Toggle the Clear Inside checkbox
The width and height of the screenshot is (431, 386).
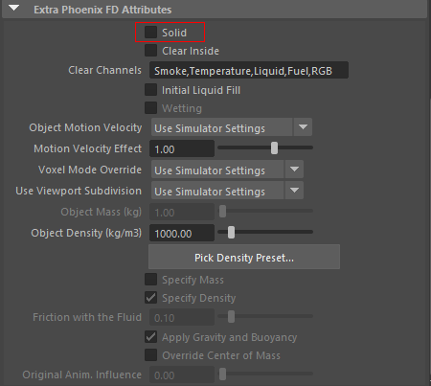click(150, 51)
